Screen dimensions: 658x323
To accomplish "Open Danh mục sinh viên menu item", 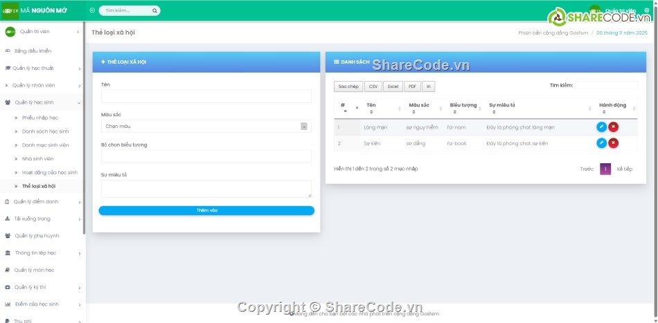I will [45, 145].
